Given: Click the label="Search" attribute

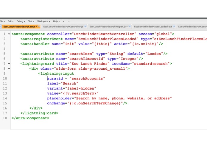Looking at the screenshot, I should (63, 83).
